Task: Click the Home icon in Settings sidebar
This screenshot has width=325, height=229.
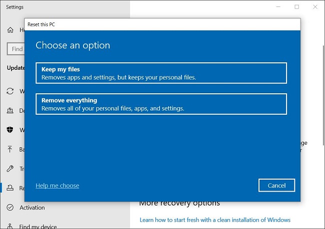Action: tap(10, 30)
